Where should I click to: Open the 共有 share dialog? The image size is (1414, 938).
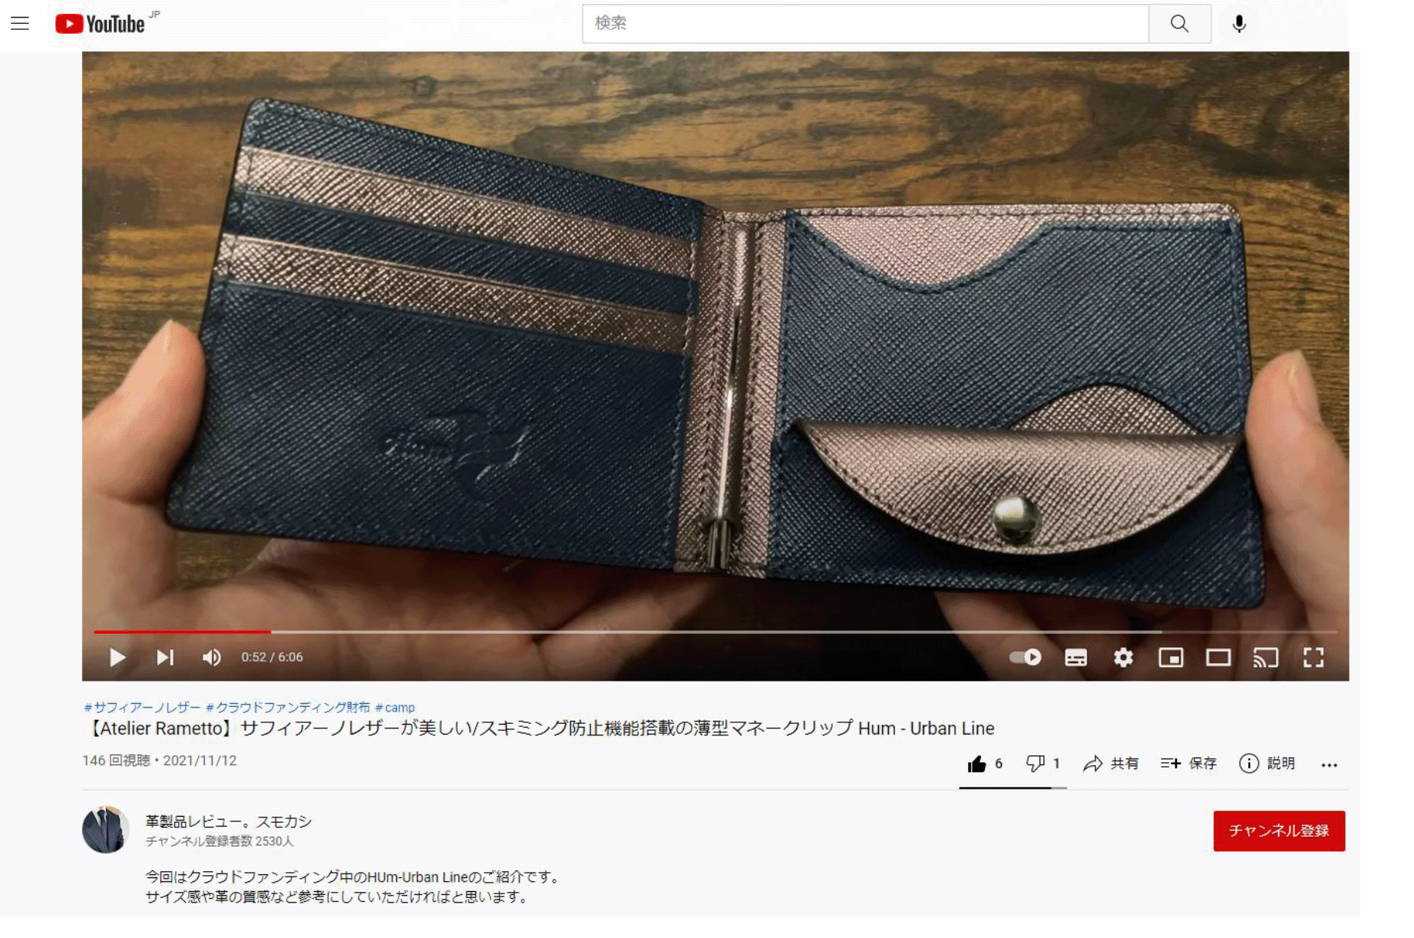[1110, 764]
